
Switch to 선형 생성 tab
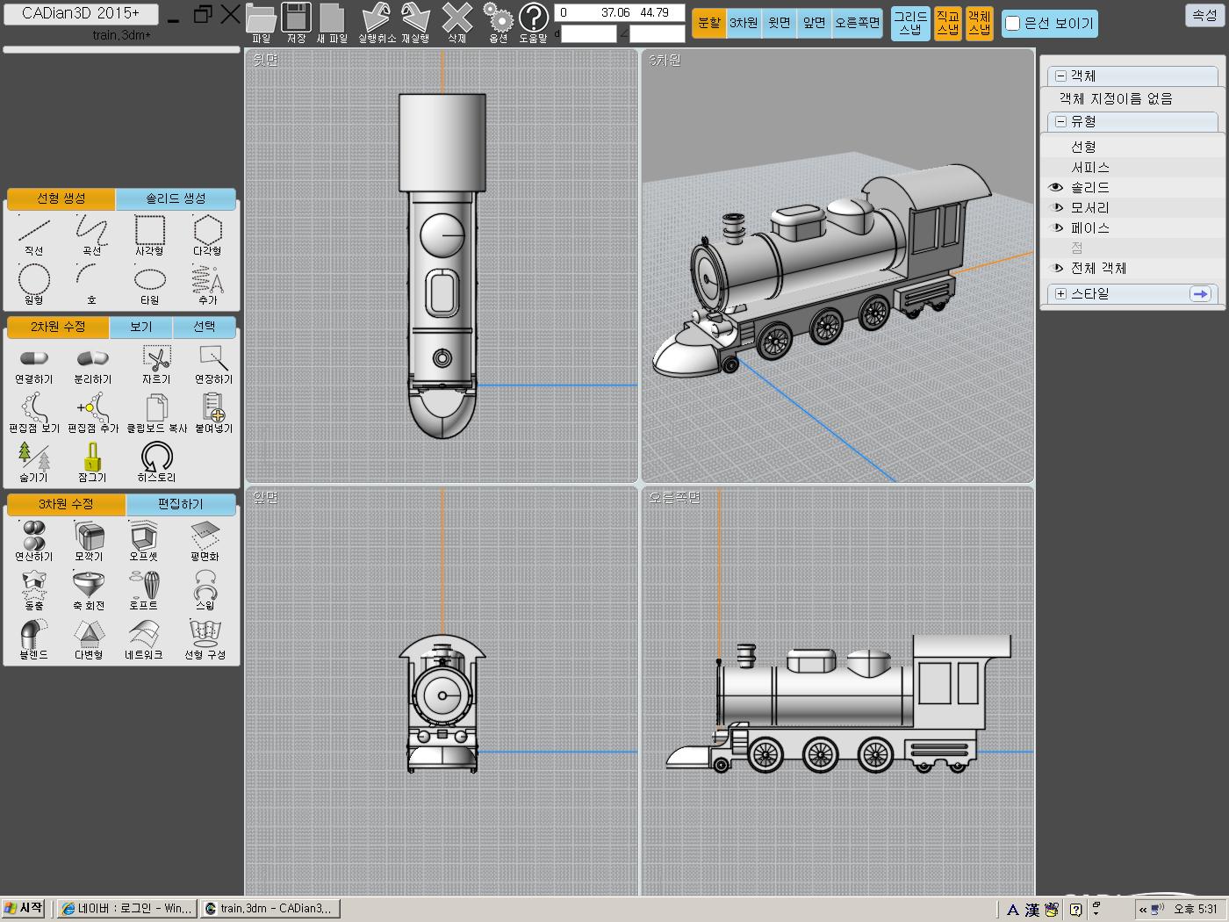coord(61,199)
